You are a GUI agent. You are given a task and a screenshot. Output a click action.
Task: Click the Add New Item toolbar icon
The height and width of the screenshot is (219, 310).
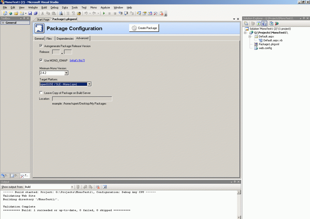pos(22,13)
